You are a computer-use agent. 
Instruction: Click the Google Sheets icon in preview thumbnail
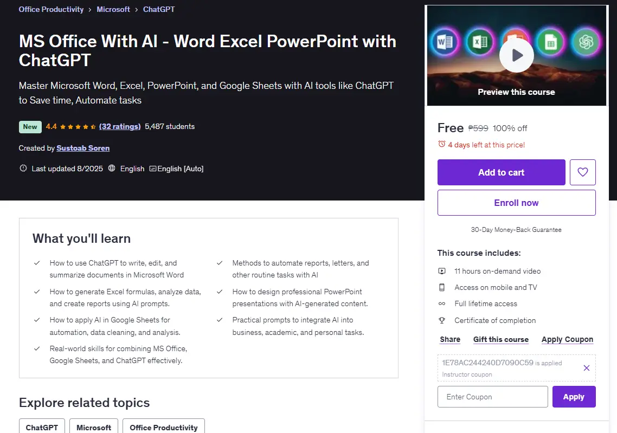[550, 42]
